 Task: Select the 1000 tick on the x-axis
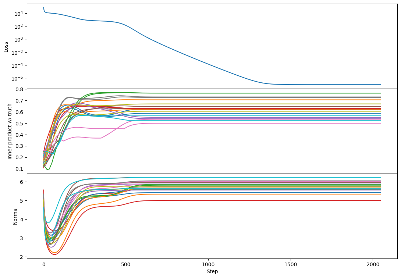click(x=208, y=264)
